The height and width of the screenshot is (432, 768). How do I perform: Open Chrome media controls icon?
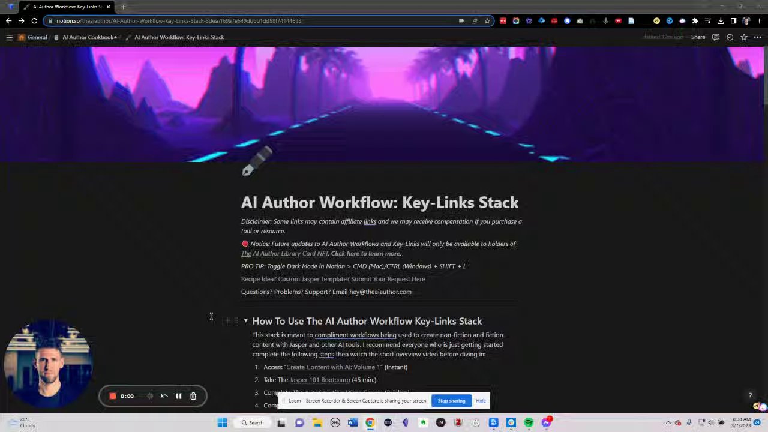tap(707, 21)
